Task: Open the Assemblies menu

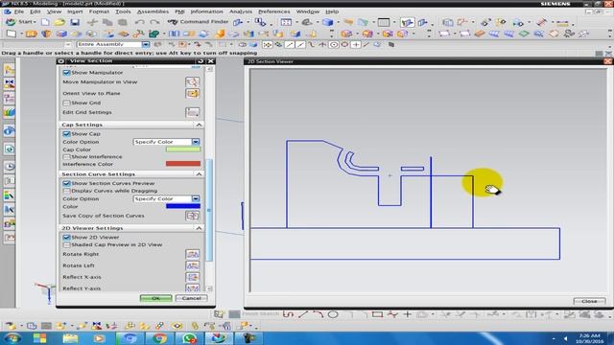Action: [x=153, y=11]
